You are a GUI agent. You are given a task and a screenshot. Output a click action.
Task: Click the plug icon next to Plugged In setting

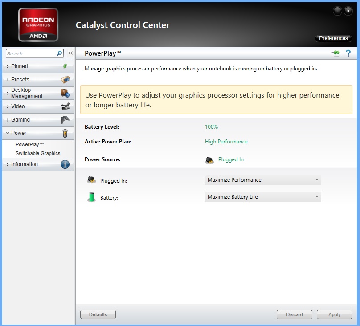91,180
